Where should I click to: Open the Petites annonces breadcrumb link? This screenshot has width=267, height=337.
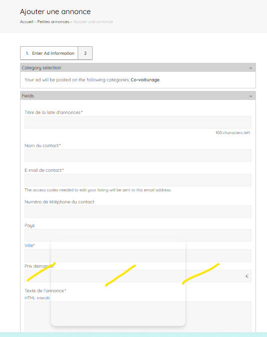click(53, 22)
